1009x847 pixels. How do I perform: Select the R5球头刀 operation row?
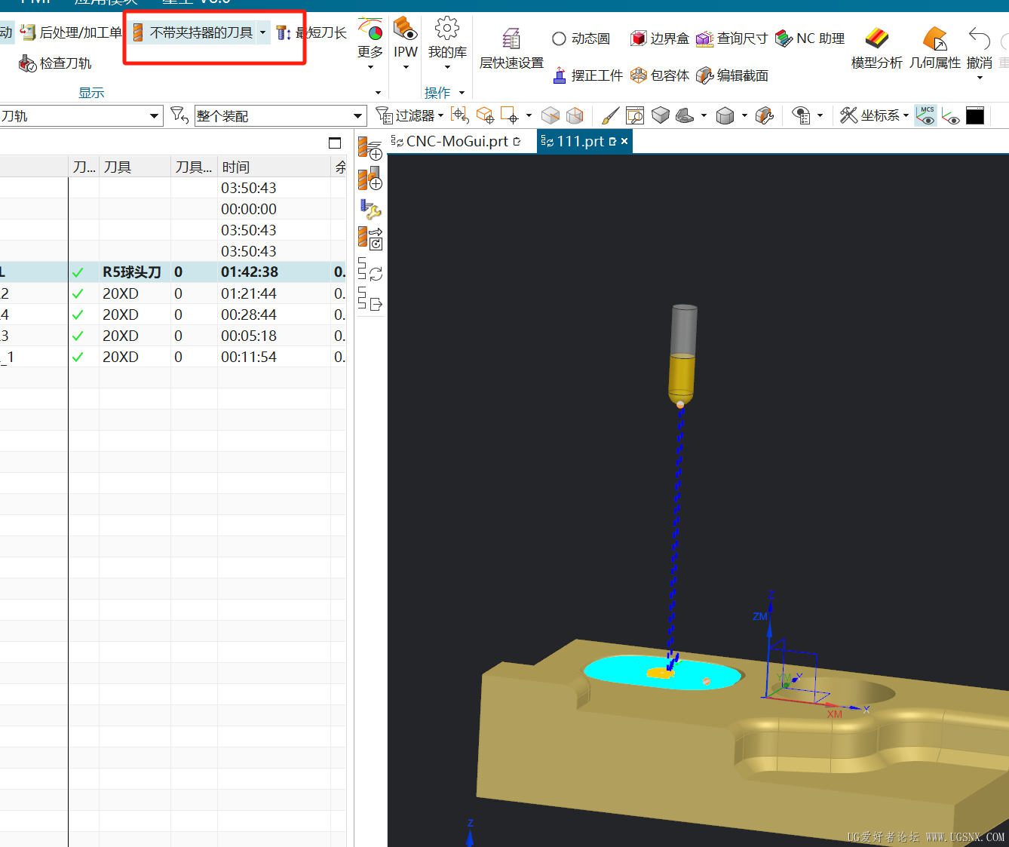tap(173, 272)
